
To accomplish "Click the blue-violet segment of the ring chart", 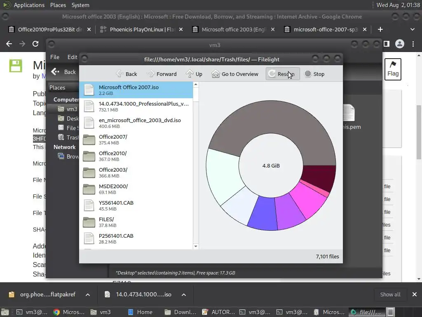I will tap(263, 214).
